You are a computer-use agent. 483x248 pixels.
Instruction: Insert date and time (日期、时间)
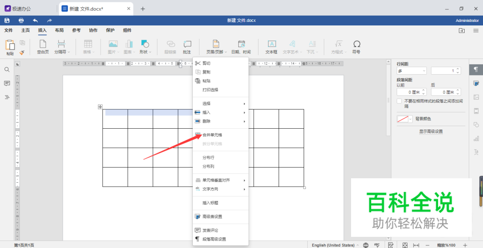tap(241, 46)
